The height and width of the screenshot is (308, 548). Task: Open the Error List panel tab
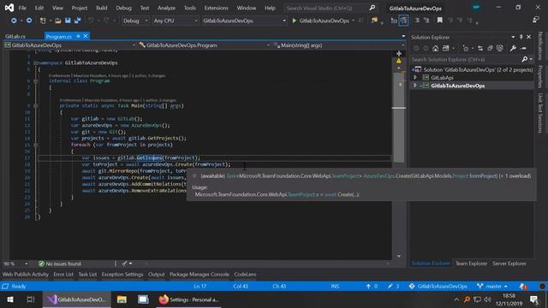coord(63,274)
